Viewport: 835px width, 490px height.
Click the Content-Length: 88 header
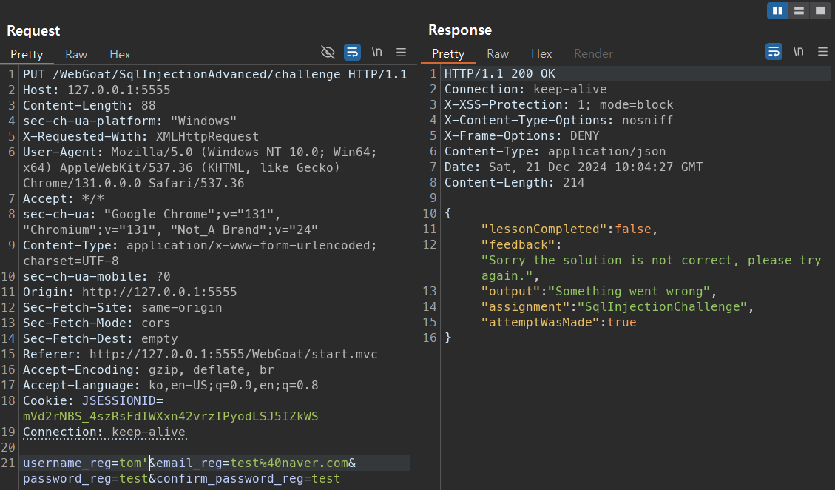[89, 105]
